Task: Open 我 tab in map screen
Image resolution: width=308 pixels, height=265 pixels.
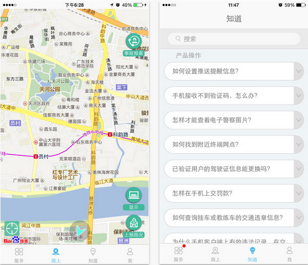Action: click(130, 255)
